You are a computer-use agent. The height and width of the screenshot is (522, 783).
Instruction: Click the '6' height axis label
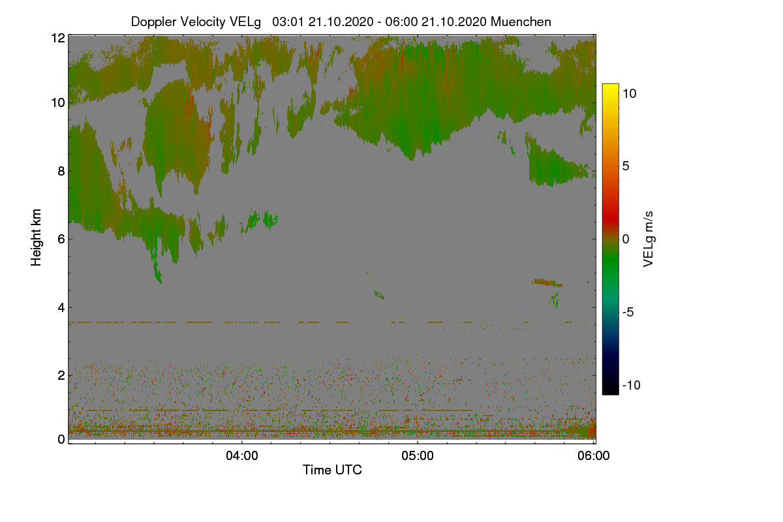pos(61,239)
